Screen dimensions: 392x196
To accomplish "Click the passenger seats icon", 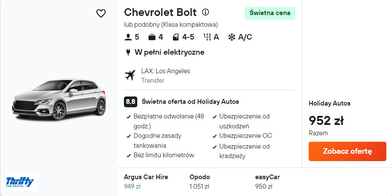I will click(128, 37).
